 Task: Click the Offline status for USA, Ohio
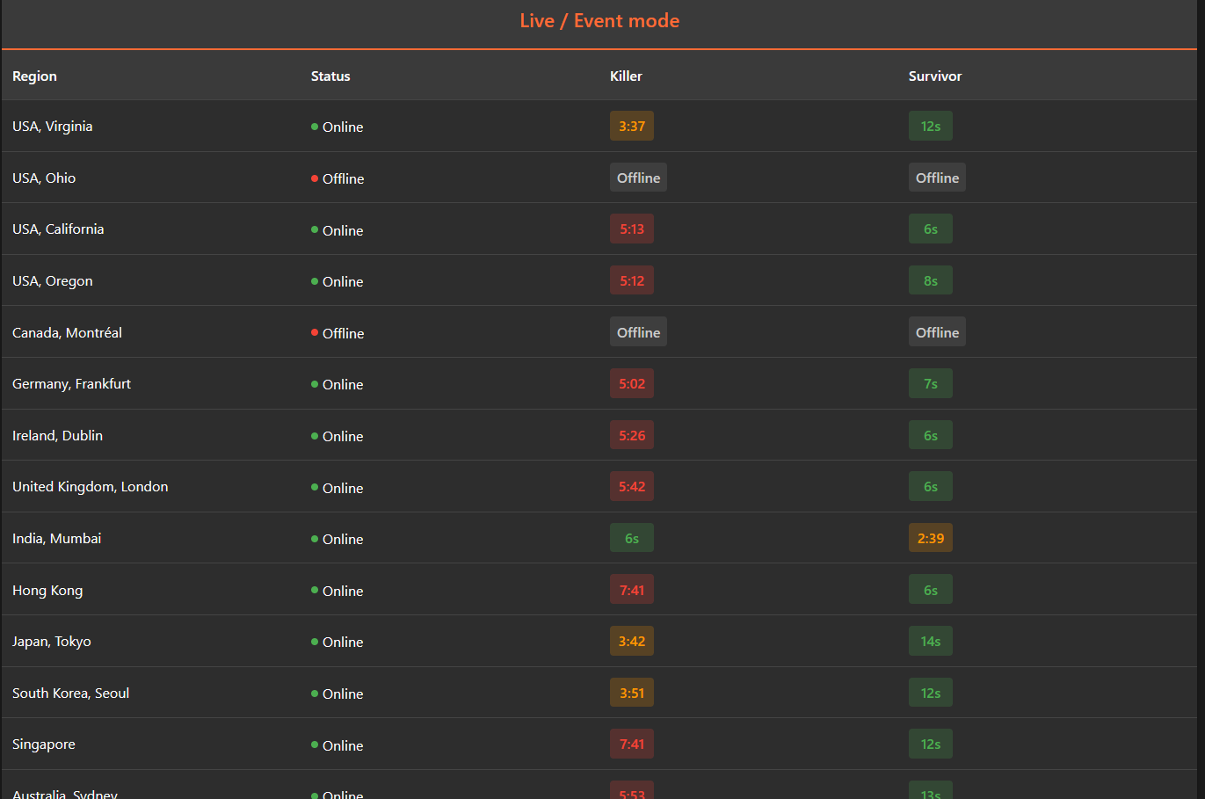(338, 178)
